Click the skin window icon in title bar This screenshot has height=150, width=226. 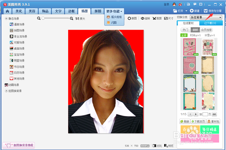(188, 4)
